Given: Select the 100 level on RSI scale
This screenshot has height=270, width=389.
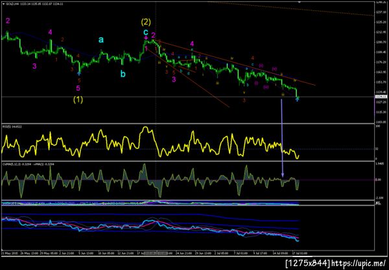Looking at the screenshot, I should tap(377, 126).
